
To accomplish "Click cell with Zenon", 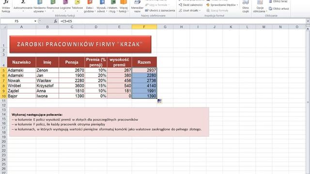I will [47, 70].
